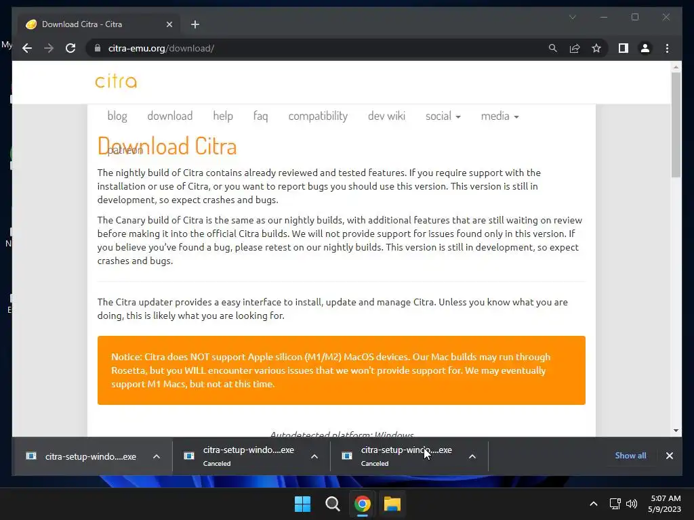Expand options for the middle canceled download
694x520 pixels.
point(314,456)
